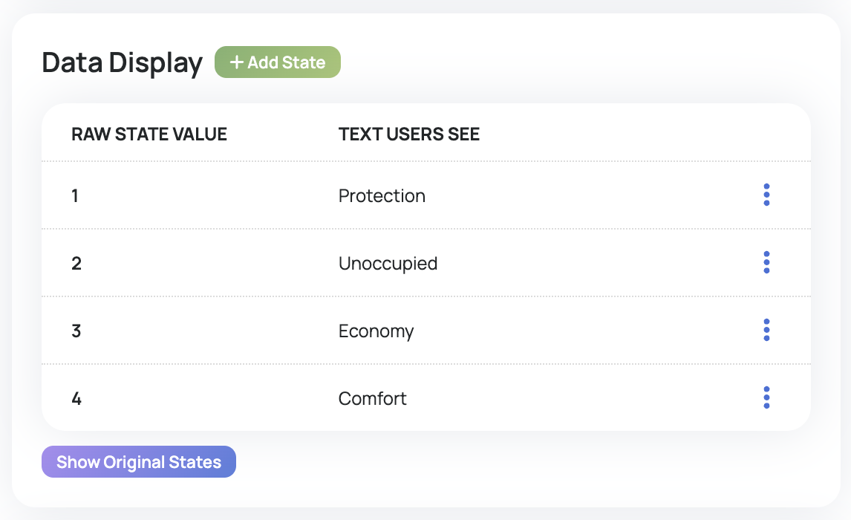Image resolution: width=851 pixels, height=520 pixels.
Task: Click the blank area of the Protection row
Action: point(579,196)
